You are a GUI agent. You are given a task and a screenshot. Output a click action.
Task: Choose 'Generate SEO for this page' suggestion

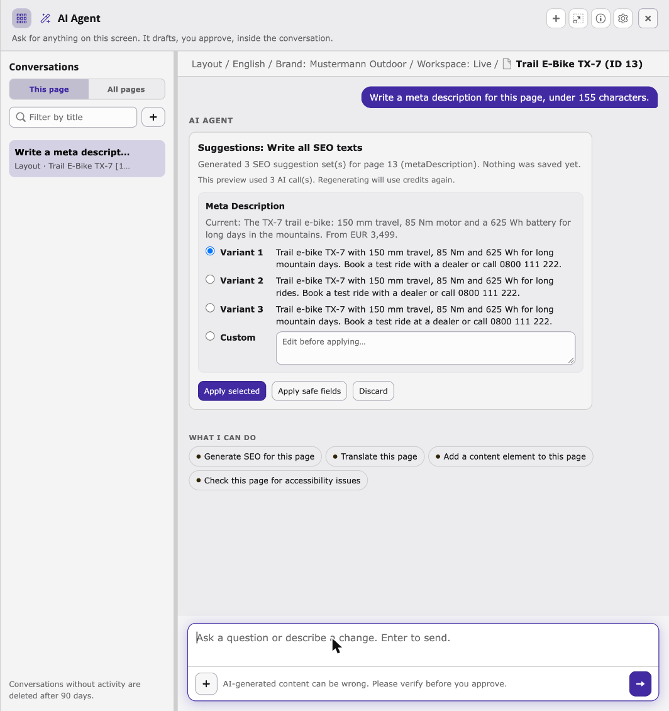pyautogui.click(x=255, y=456)
